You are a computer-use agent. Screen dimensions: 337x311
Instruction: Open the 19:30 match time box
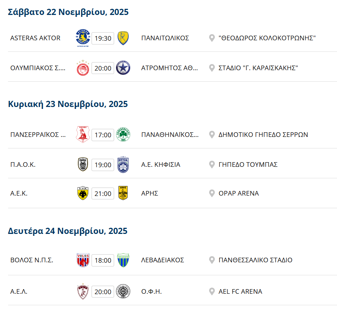pos(103,38)
